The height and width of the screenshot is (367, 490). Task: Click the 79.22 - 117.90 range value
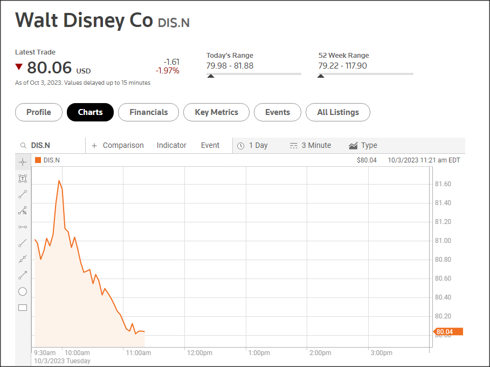pos(342,66)
